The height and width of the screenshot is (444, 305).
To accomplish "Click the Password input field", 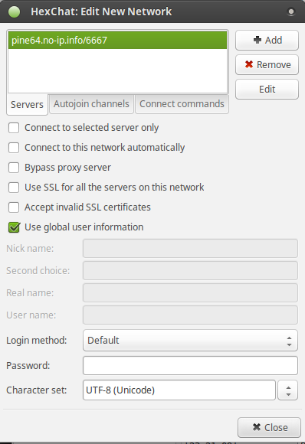I will [x=190, y=366].
